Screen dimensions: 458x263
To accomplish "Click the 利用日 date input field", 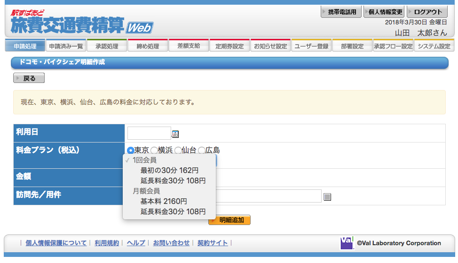I will (149, 133).
